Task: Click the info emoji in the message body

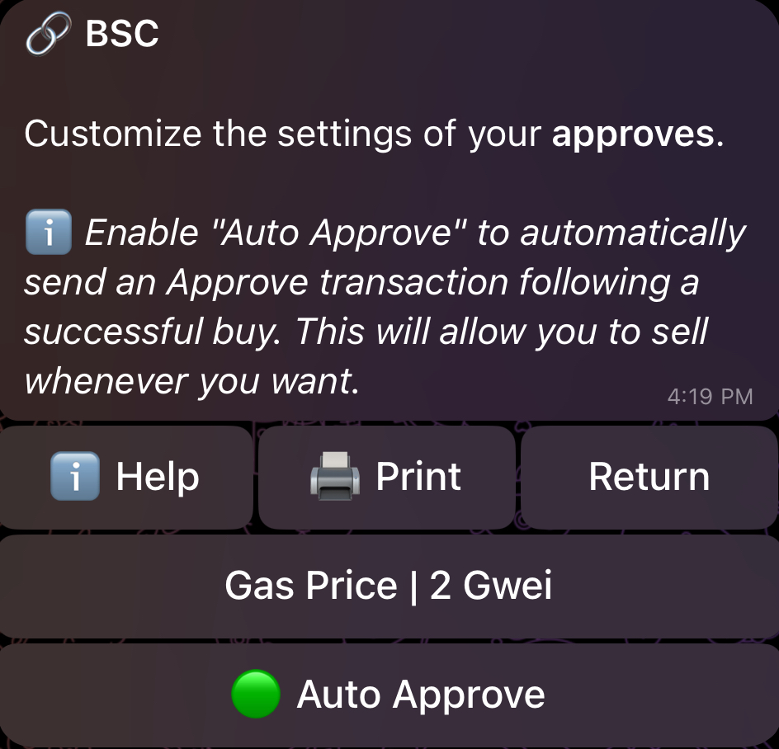Action: (48, 232)
